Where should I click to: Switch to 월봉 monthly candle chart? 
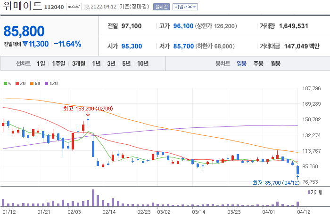click(275, 63)
